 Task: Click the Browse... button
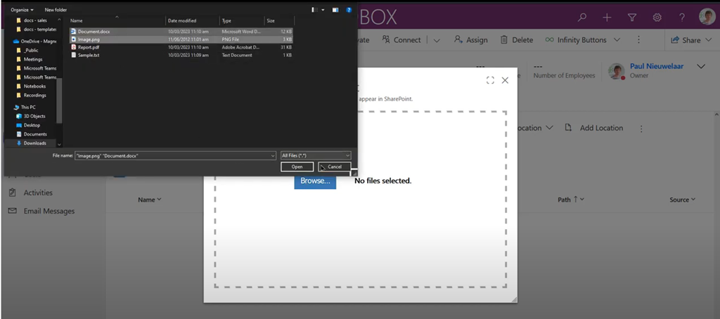[x=315, y=181]
